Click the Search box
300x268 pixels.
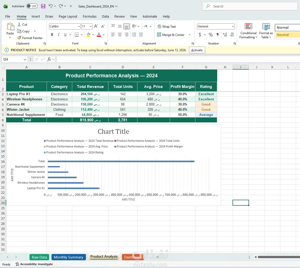(250, 6)
